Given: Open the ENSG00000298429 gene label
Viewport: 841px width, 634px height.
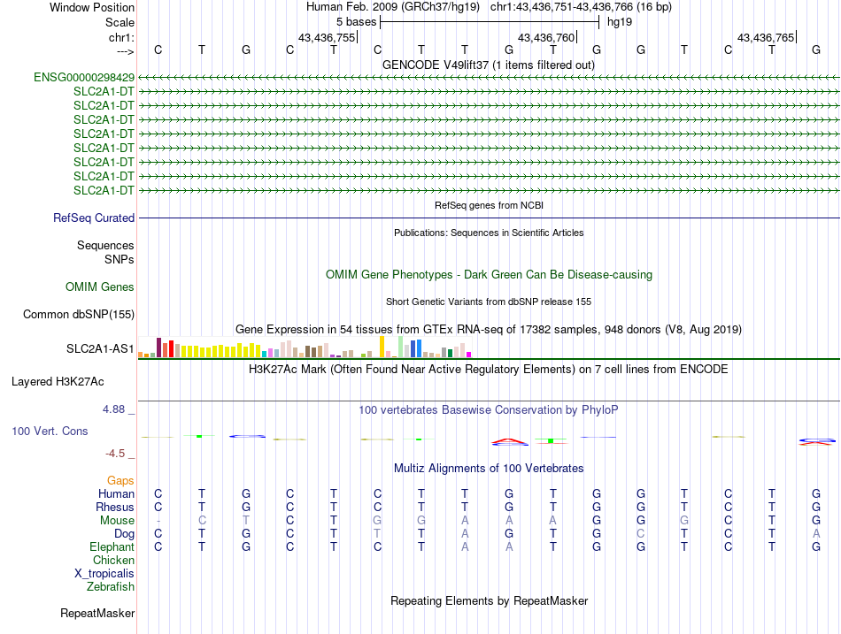Looking at the screenshot, I should click(x=84, y=77).
